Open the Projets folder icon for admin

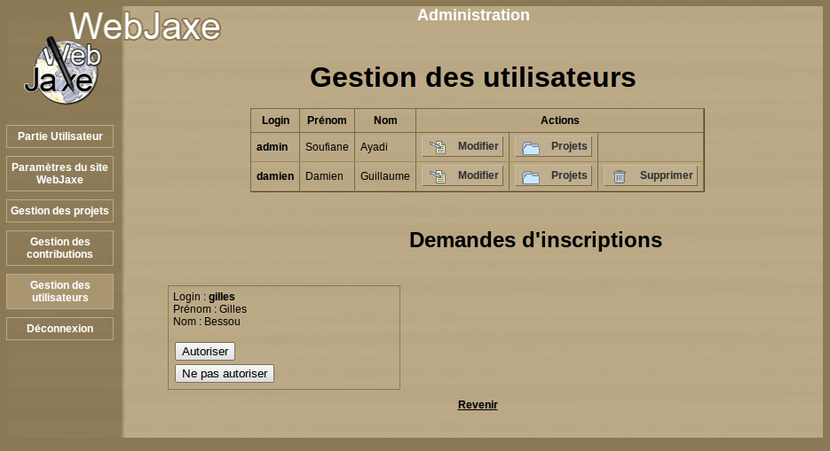point(531,147)
